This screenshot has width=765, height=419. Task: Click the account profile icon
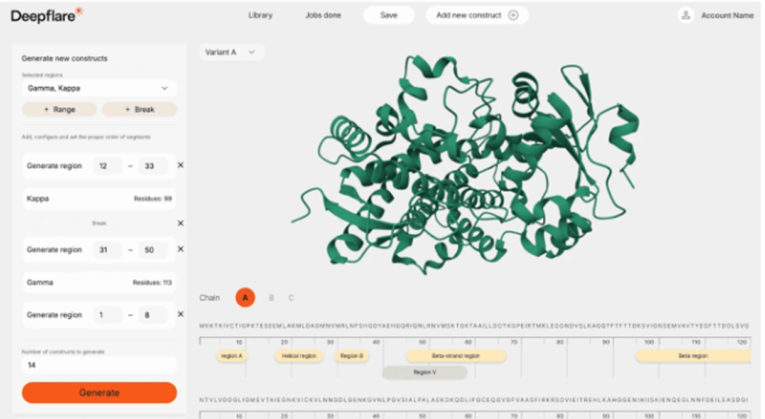(685, 16)
